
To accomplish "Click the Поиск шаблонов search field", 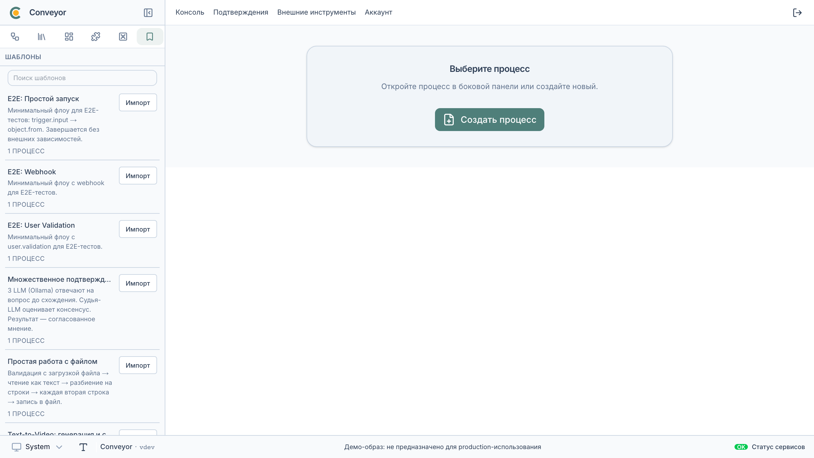I will tap(82, 78).
